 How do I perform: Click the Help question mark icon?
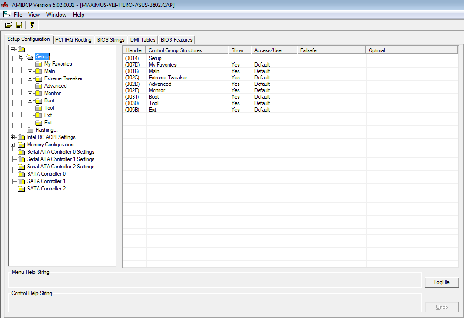[32, 25]
